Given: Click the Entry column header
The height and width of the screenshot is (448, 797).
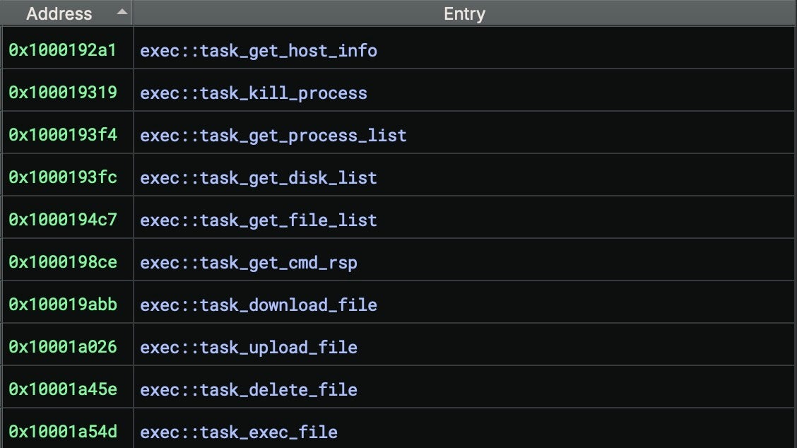Looking at the screenshot, I should (464, 13).
